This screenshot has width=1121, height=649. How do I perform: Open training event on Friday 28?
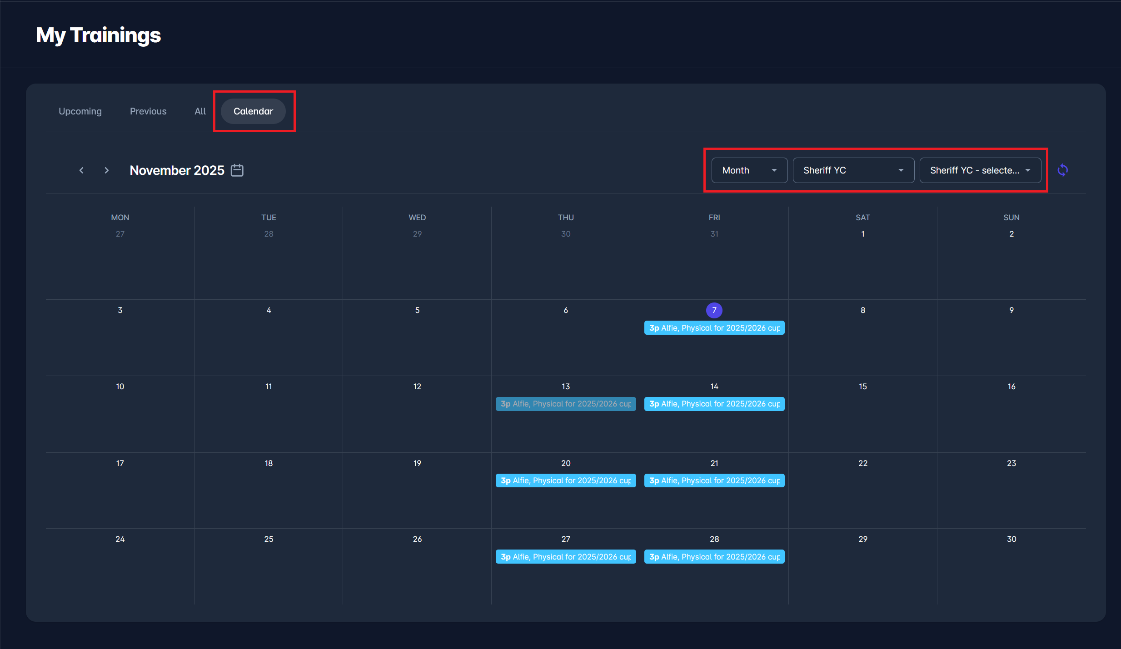click(714, 557)
